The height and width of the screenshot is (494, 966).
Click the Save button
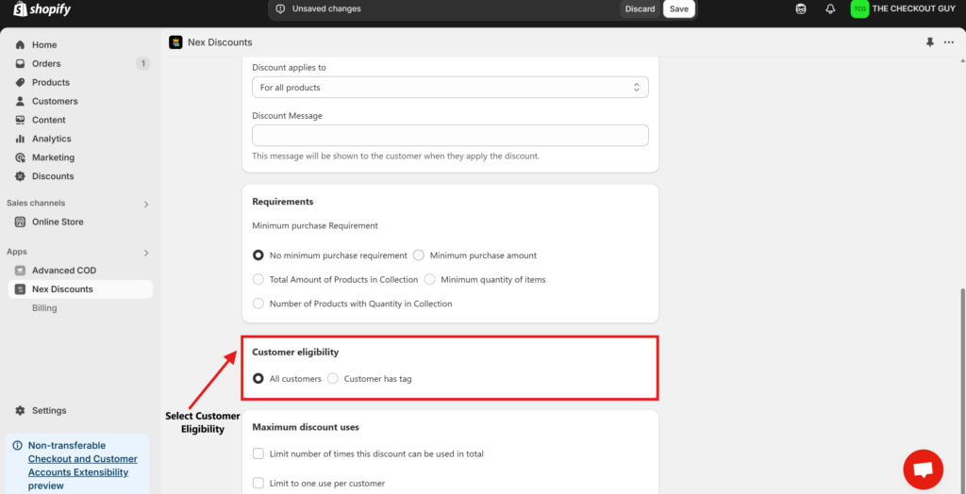point(679,8)
